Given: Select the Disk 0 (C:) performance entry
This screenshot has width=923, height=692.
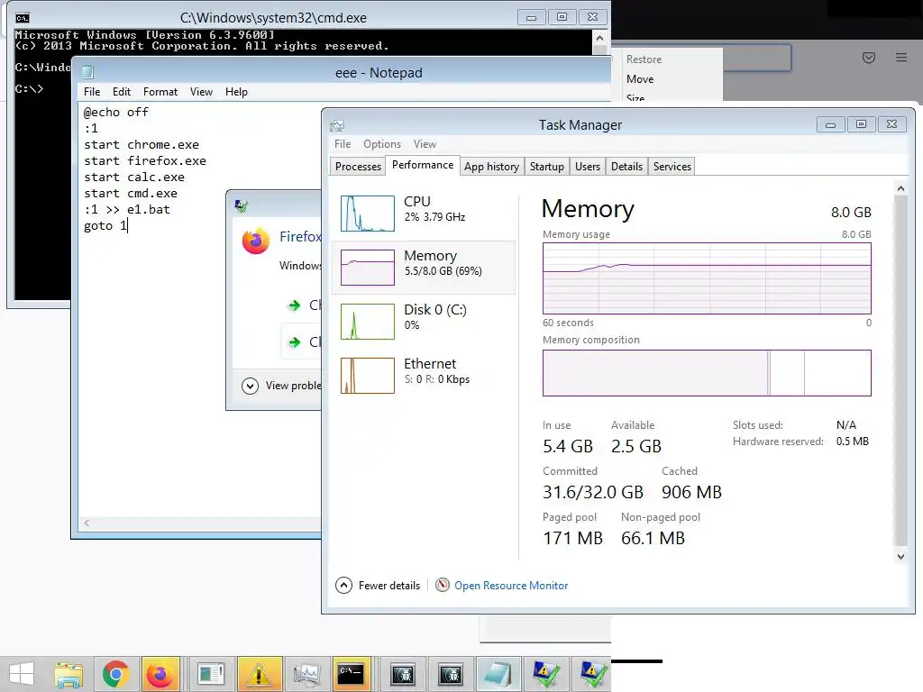Looking at the screenshot, I should [424, 322].
